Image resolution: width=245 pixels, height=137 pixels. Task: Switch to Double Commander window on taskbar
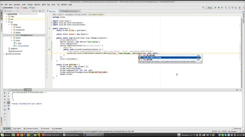(x=51, y=135)
